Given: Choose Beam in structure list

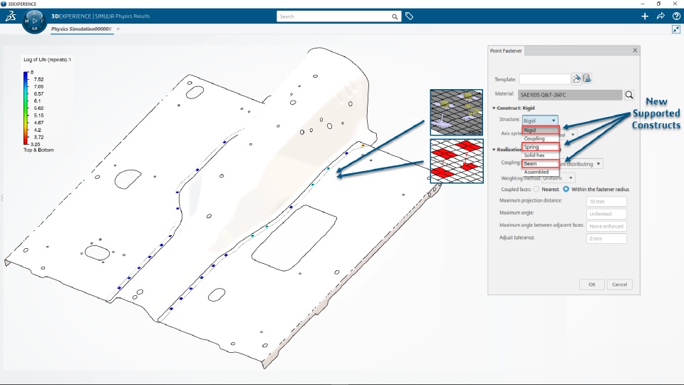Looking at the screenshot, I should (541, 163).
